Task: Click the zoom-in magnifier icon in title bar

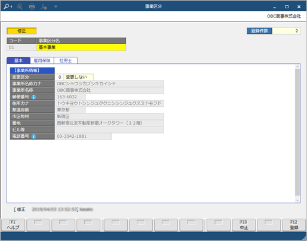Action: coord(8,7)
